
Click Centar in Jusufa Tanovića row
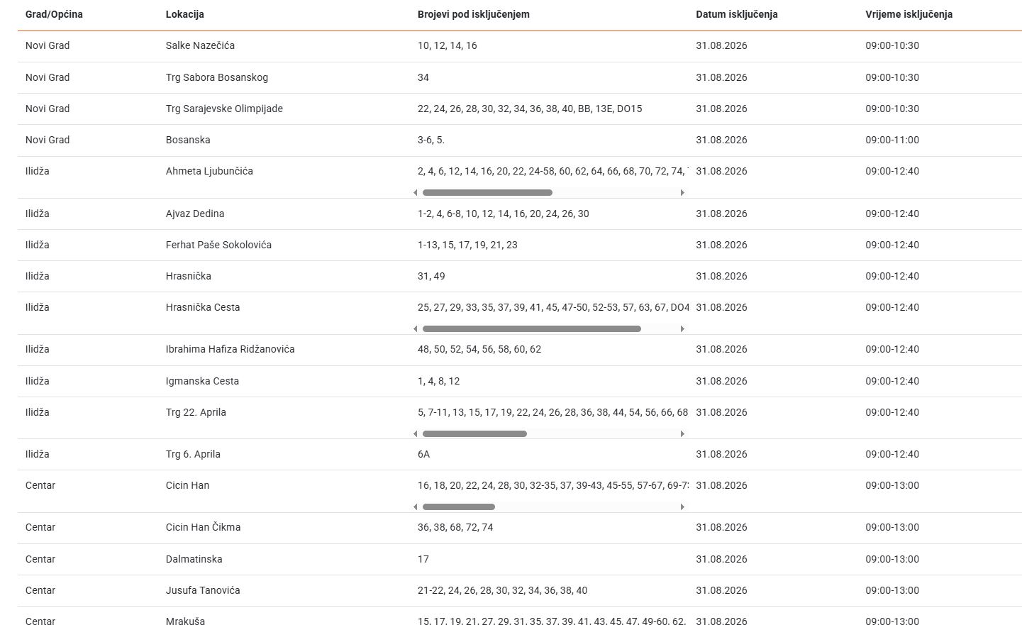pyautogui.click(x=40, y=590)
